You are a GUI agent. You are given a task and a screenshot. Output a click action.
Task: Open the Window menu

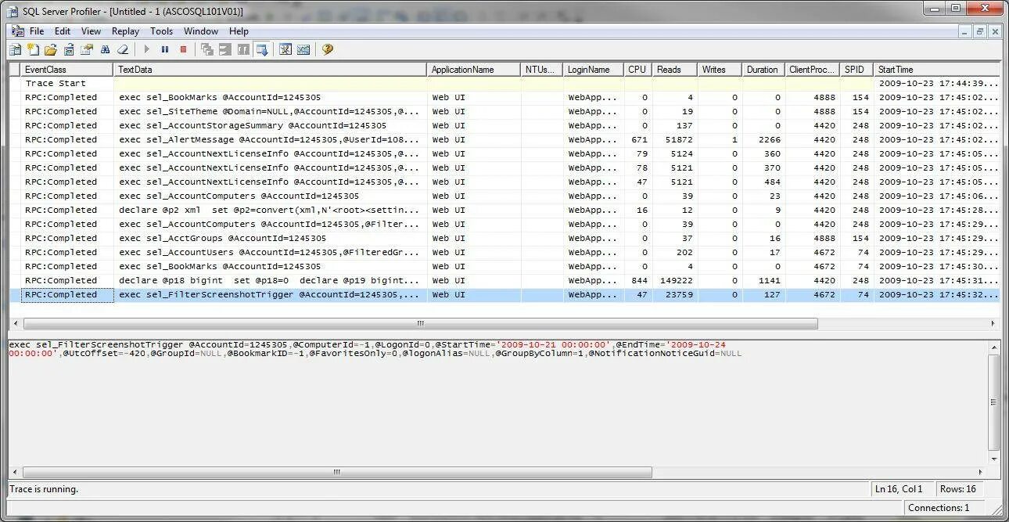pos(201,31)
